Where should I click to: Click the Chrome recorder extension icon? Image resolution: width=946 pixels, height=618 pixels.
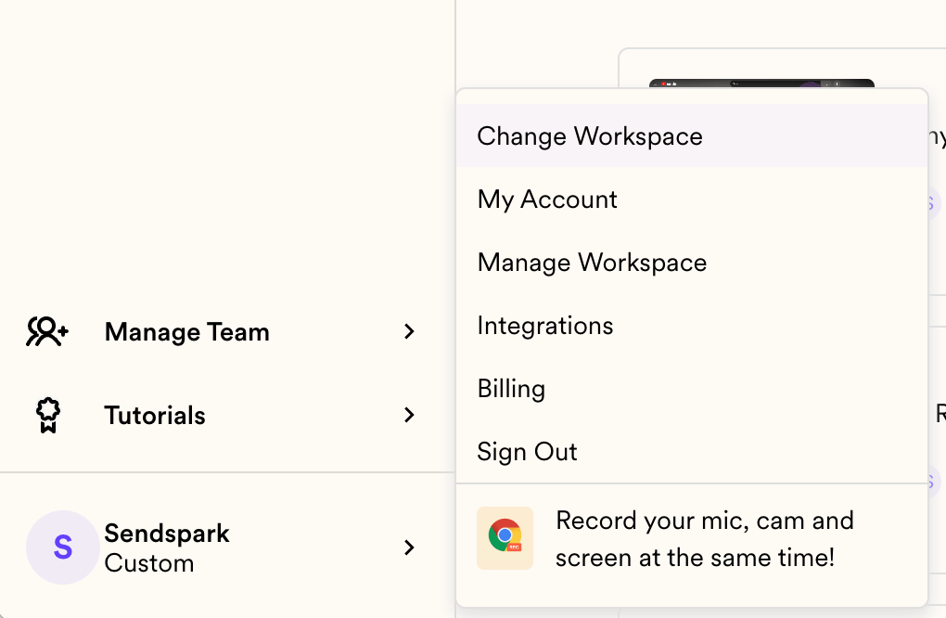click(505, 537)
